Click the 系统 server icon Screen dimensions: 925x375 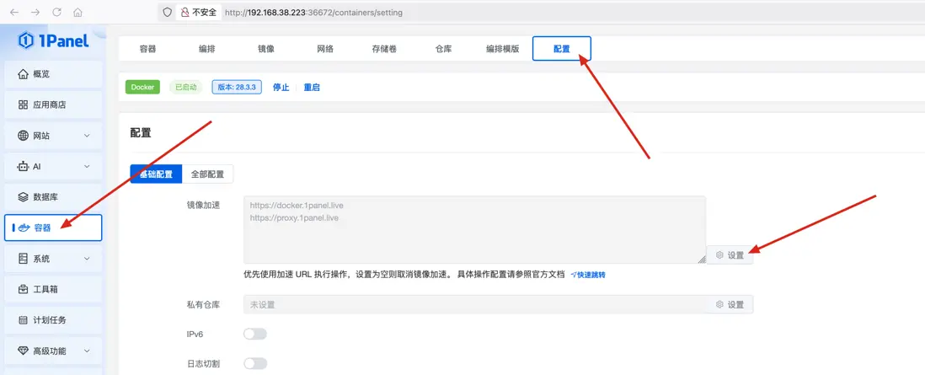23,259
